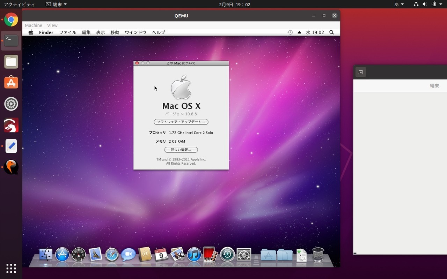Image resolution: width=447 pixels, height=279 pixels.
Task: Launch Photo Booth from the dock
Action: click(x=211, y=254)
